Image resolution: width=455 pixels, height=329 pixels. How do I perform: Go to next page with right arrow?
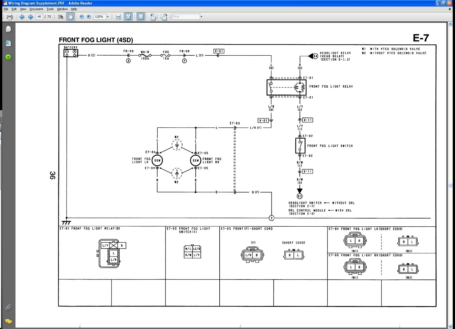coord(30,17)
